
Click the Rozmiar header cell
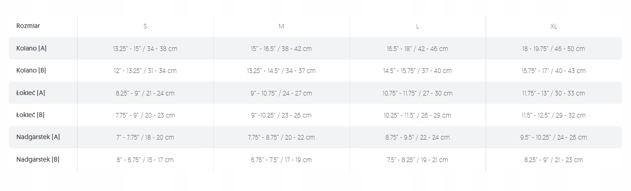pyautogui.click(x=28, y=26)
